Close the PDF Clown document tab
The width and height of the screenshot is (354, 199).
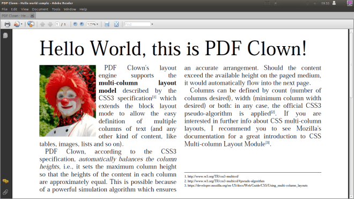pyautogui.click(x=32, y=16)
